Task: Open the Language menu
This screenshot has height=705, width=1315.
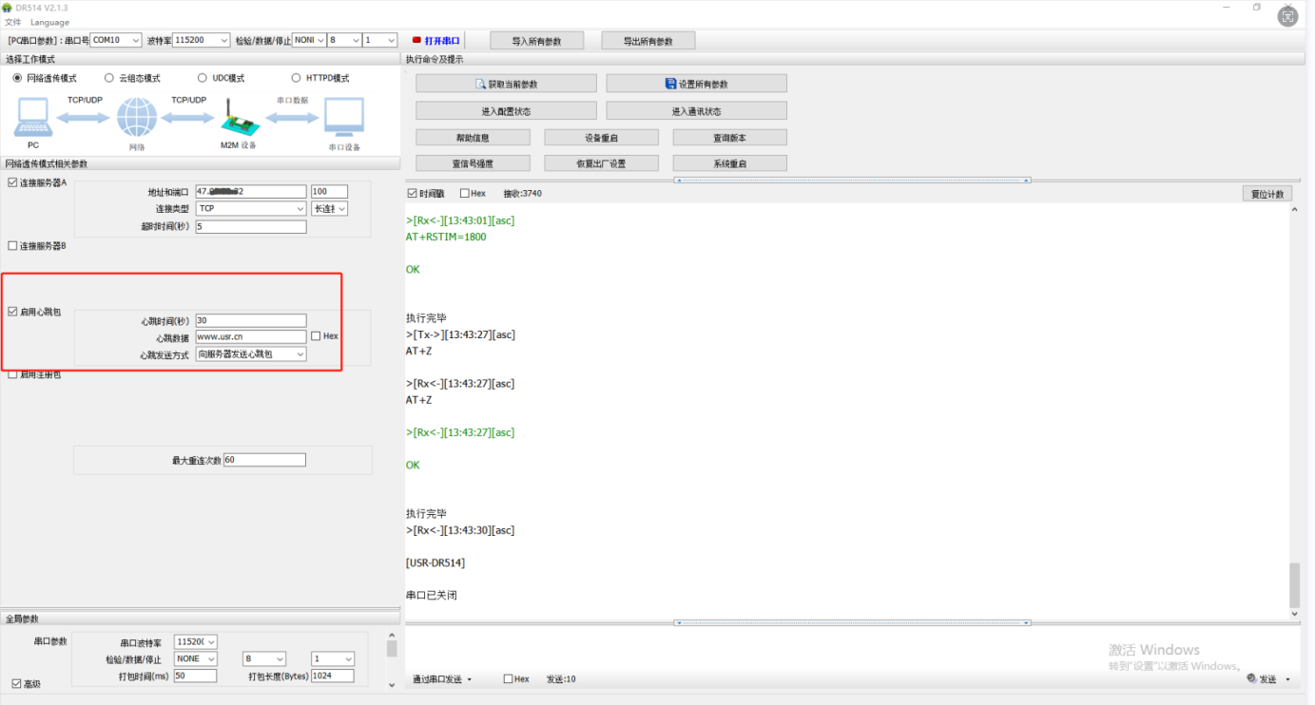Action: [x=49, y=22]
